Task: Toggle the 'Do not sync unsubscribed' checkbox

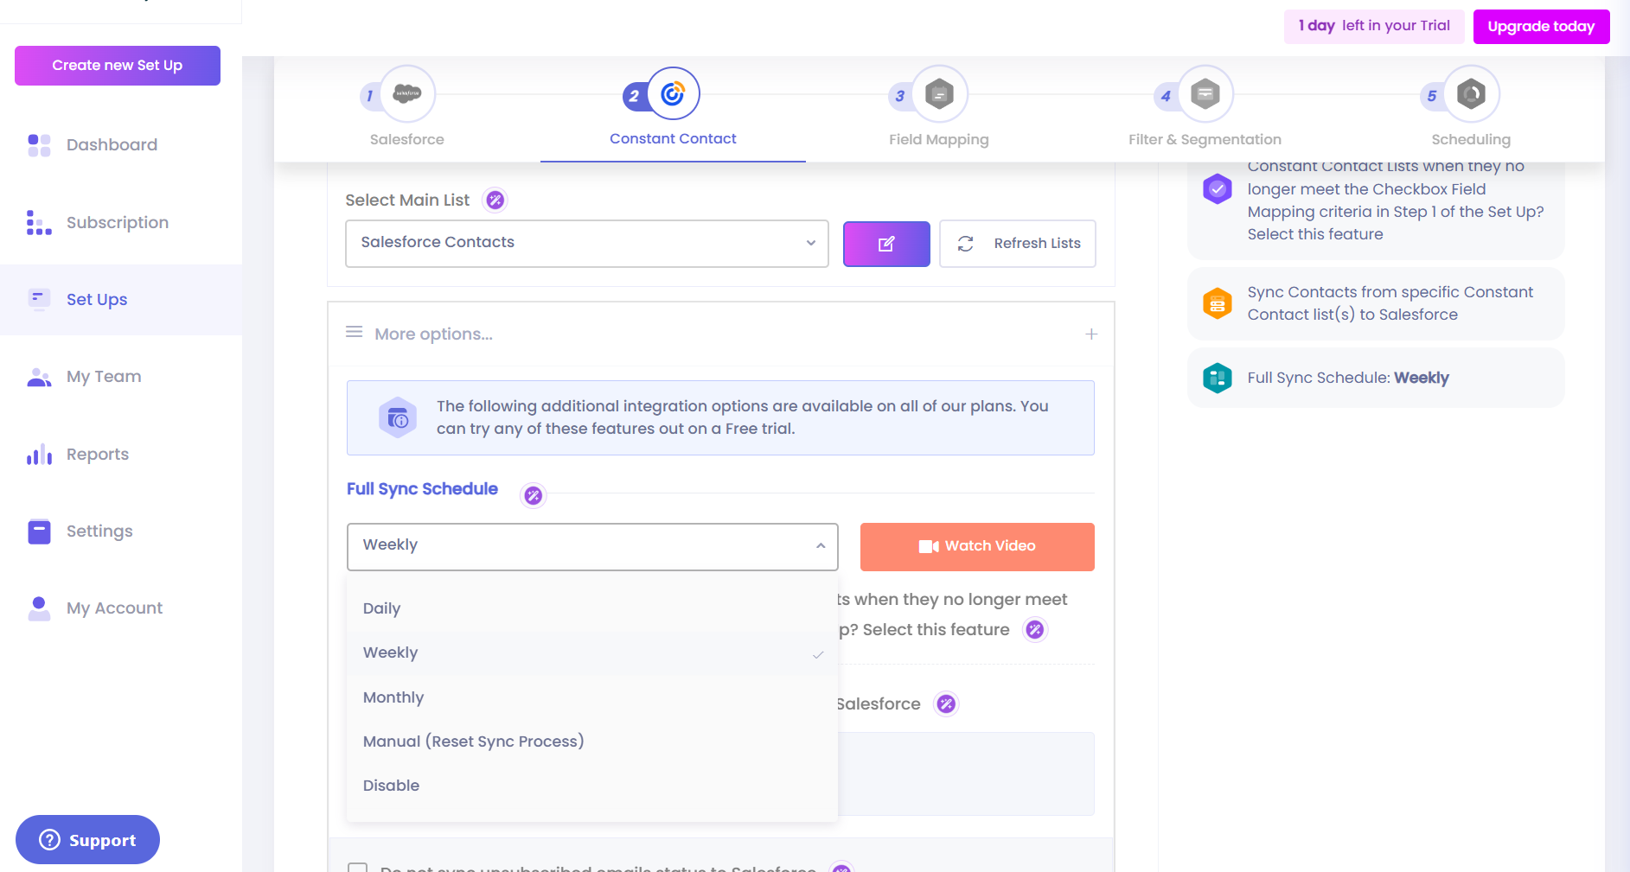Action: [358, 868]
